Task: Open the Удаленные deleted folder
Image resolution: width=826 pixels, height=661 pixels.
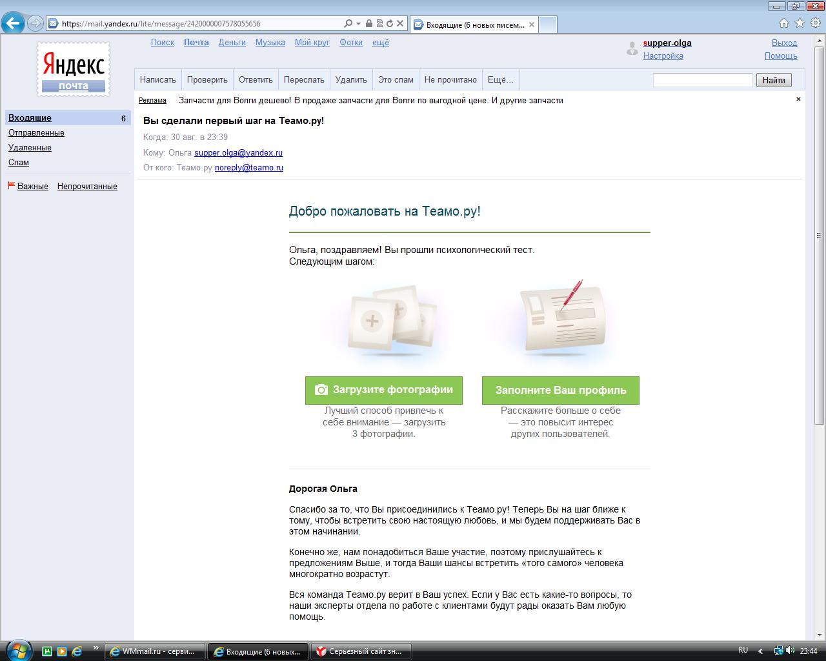Action: click(30, 148)
